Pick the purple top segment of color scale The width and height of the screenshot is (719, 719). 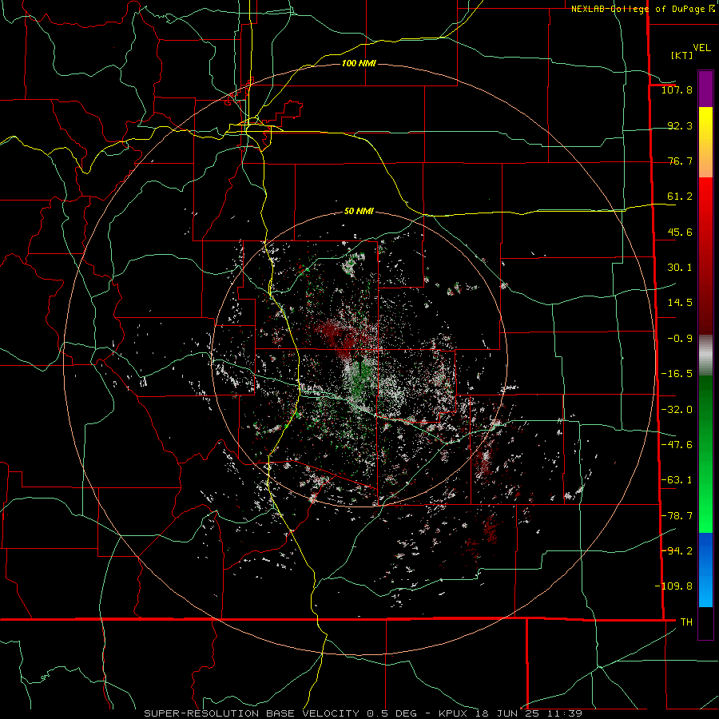pos(705,89)
